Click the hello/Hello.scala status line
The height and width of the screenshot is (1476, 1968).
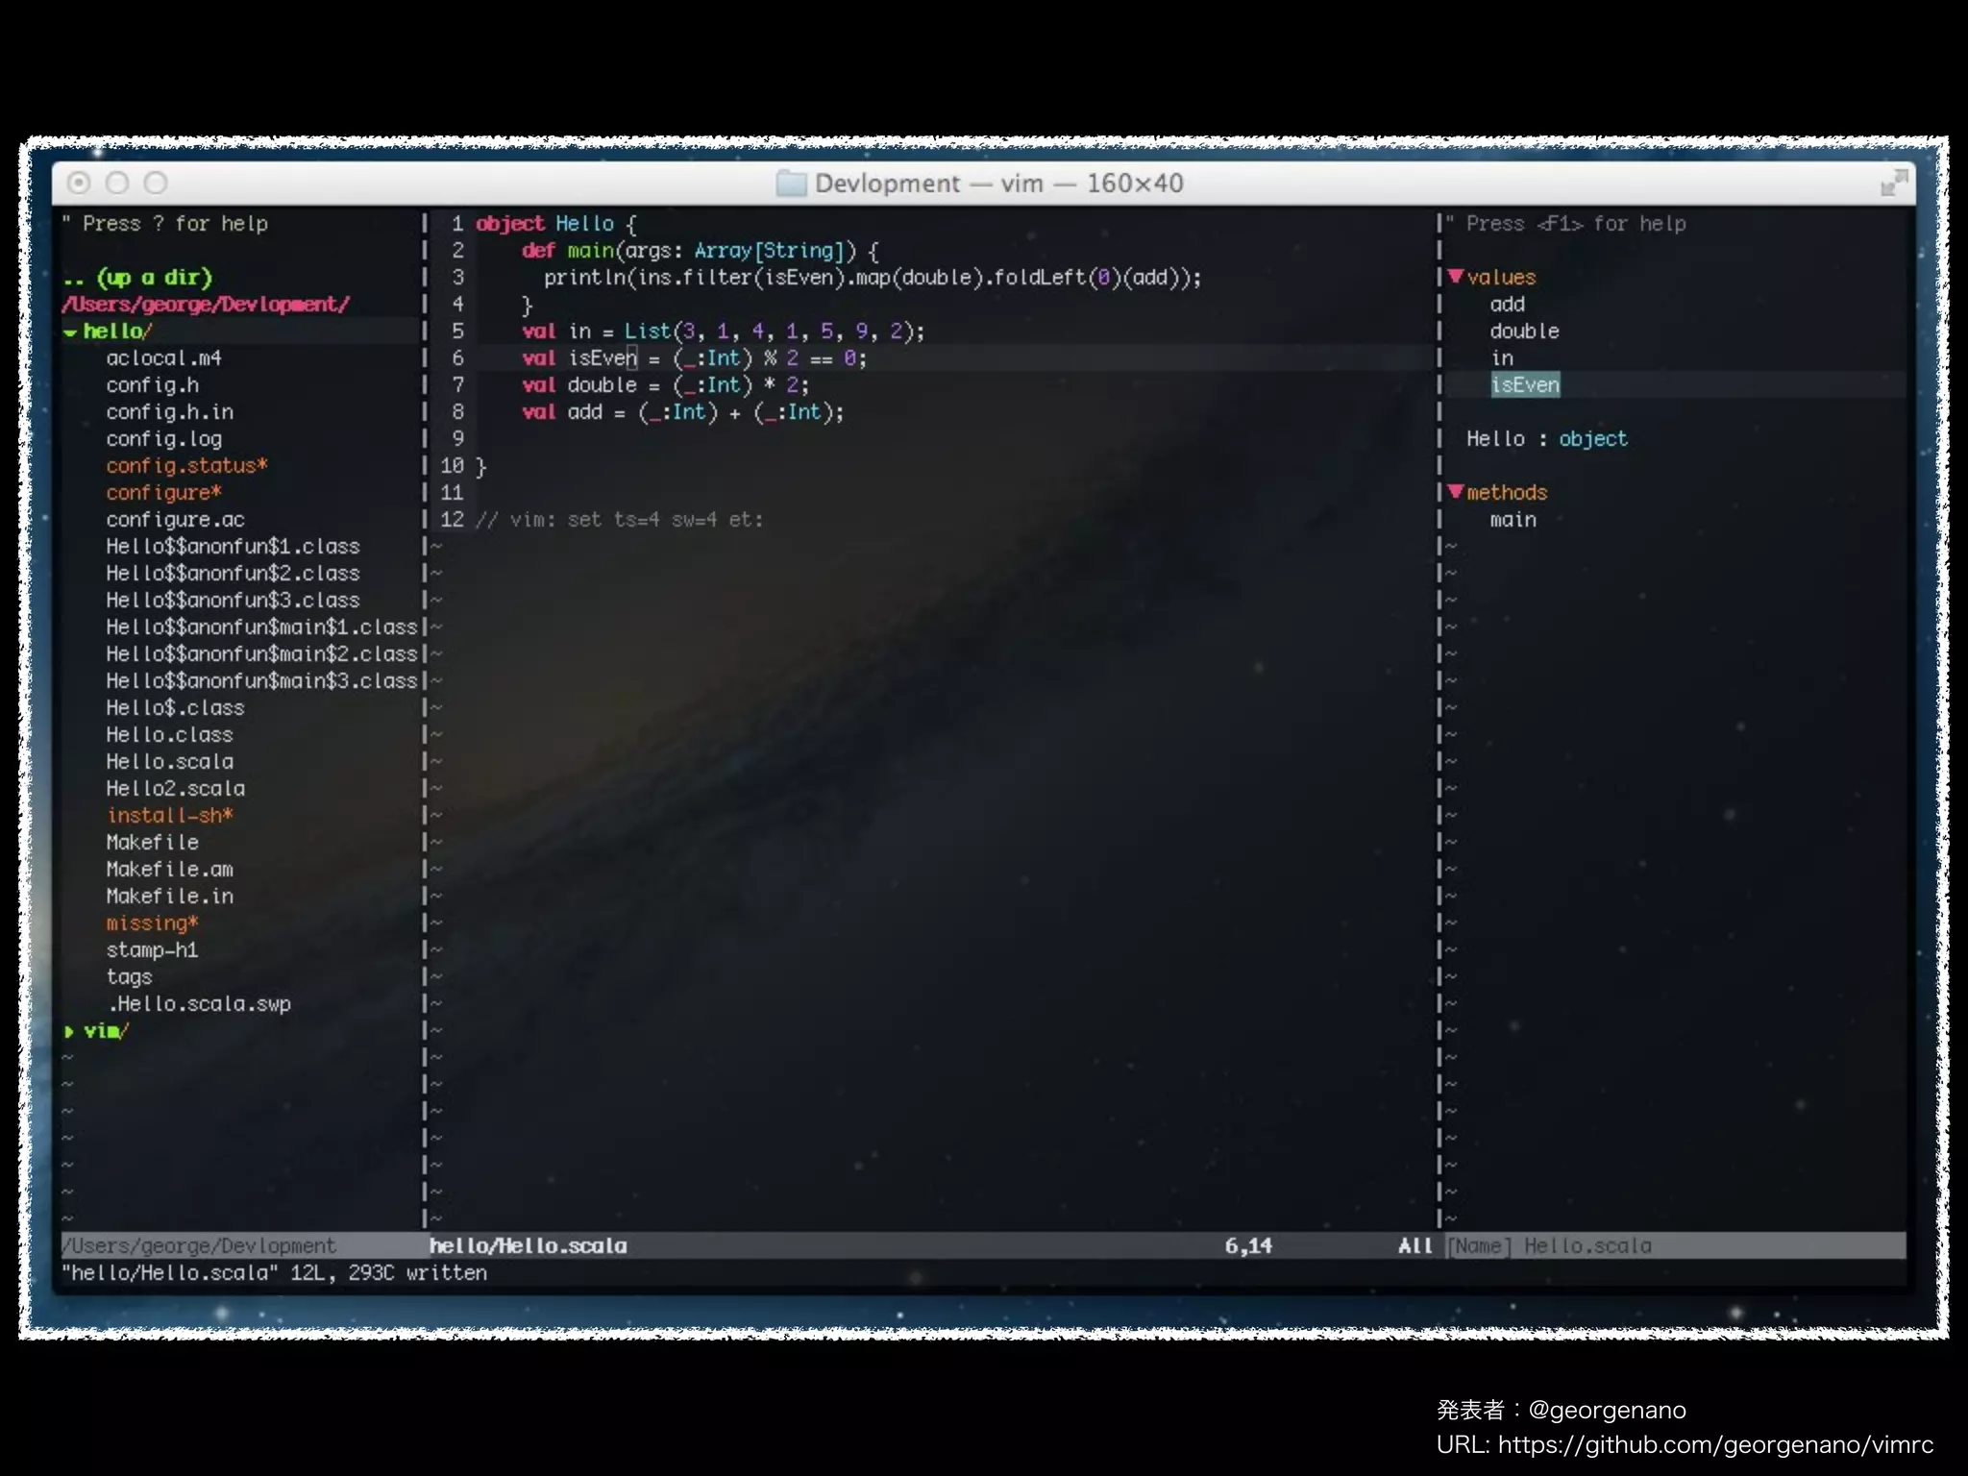pos(528,1246)
